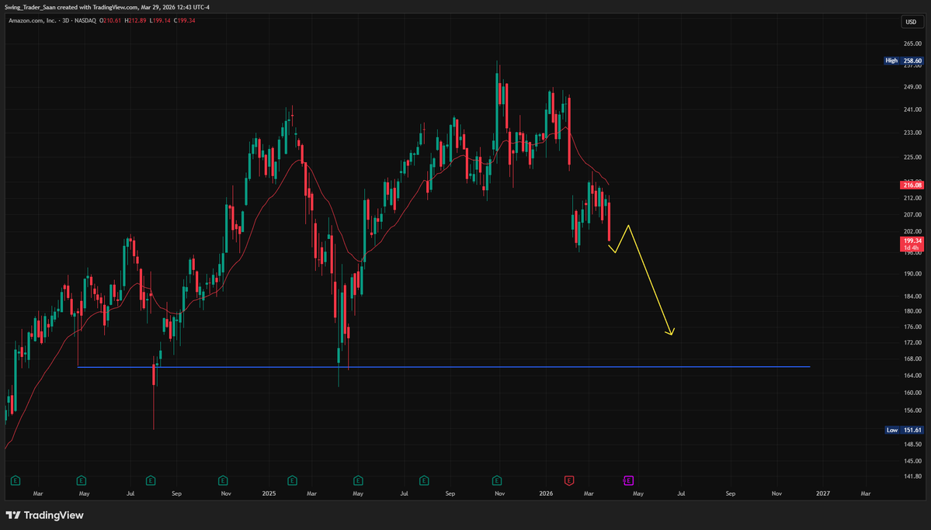Screen dimensions: 931x530
Task: Click the earnings marker between Jul and Sep 2025
Action: (424, 481)
